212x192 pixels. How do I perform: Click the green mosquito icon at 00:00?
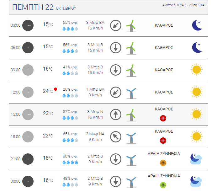tap(163, 185)
